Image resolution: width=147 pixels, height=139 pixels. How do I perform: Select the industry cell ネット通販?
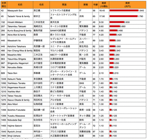pyautogui.click(x=85, y=116)
